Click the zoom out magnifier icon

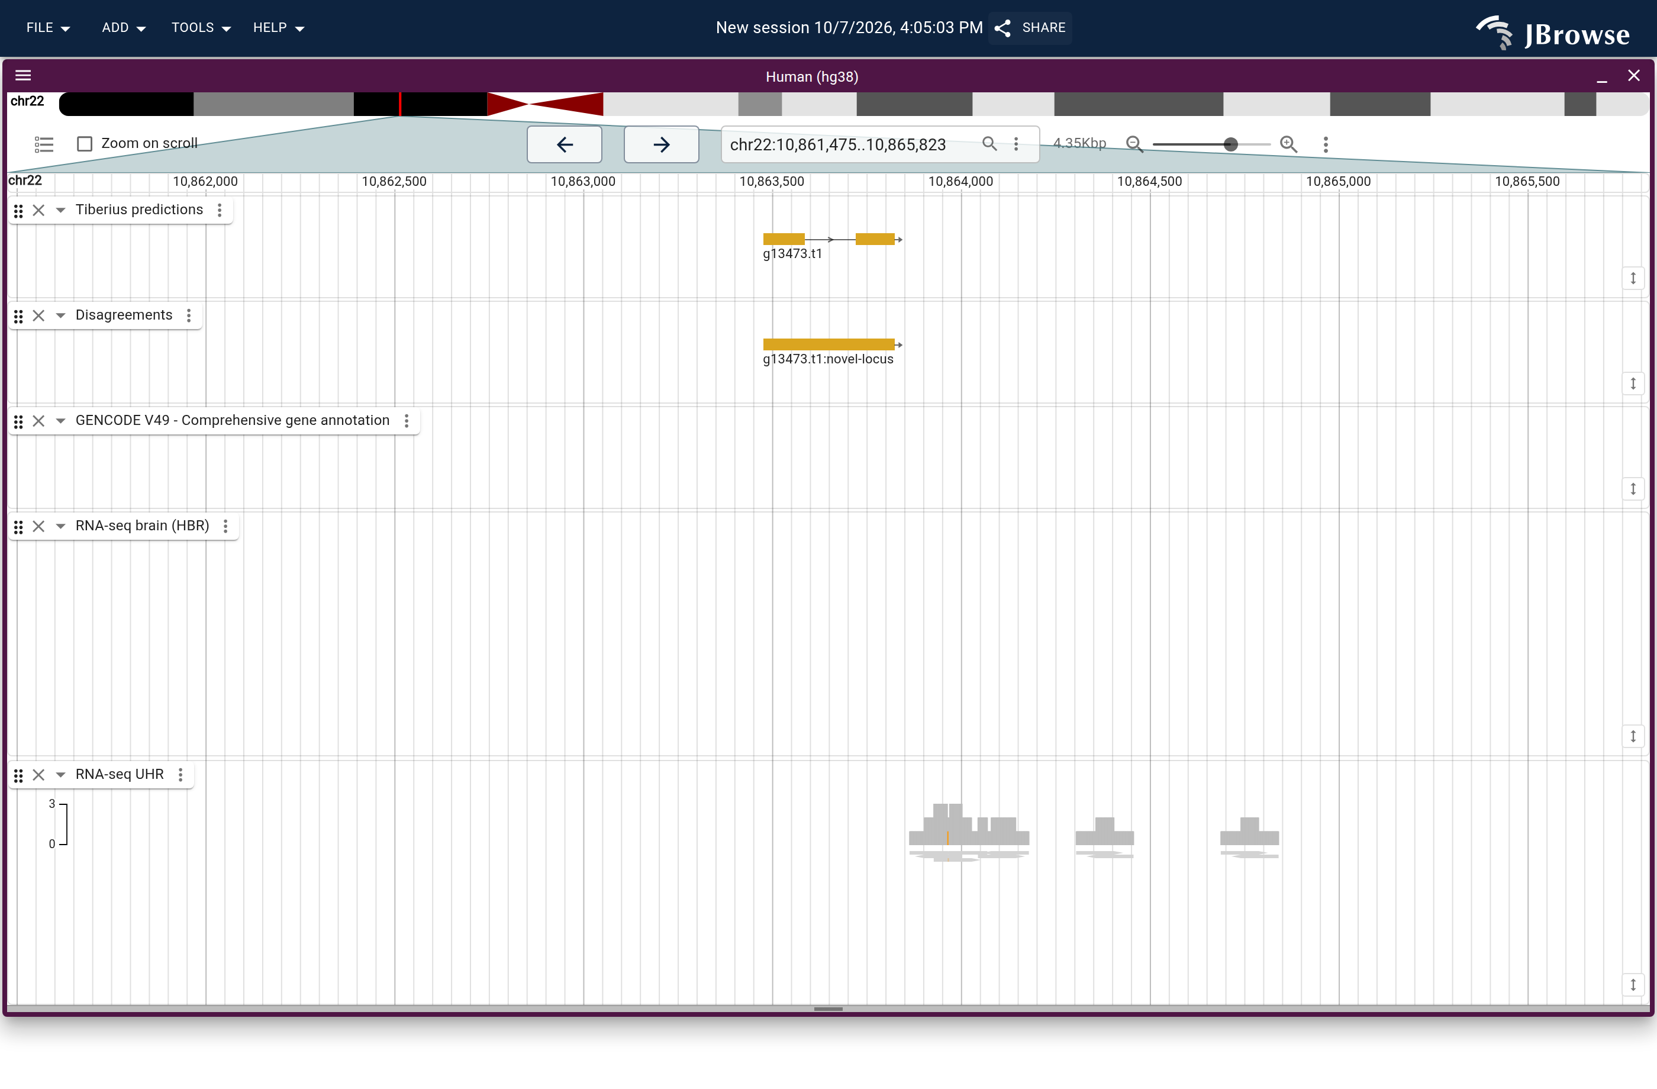(1135, 144)
